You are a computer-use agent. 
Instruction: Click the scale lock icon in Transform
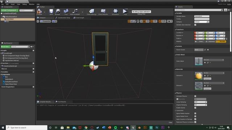[x=227, y=39]
